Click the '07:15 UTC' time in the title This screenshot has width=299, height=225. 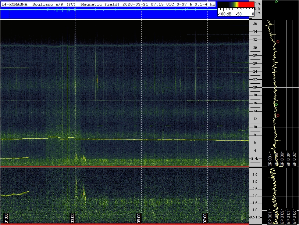[x=163, y=4]
